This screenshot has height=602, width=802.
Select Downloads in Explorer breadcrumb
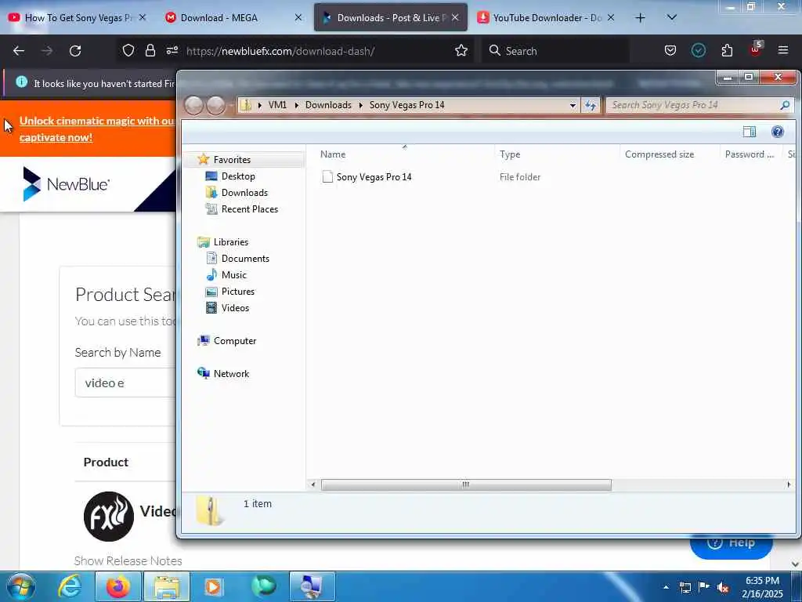tap(328, 105)
